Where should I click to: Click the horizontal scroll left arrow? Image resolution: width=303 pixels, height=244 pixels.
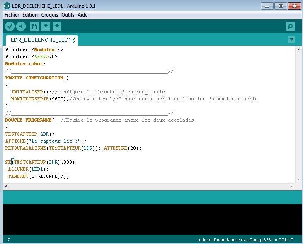(x=6, y=186)
